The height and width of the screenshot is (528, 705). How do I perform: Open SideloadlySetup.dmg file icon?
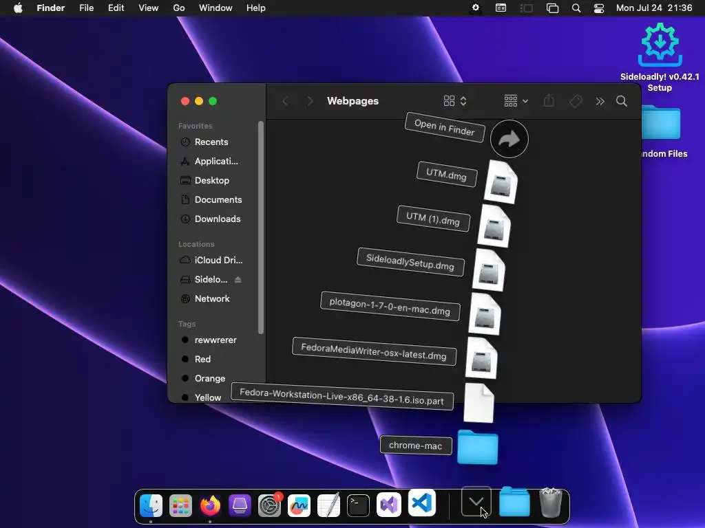[489, 269]
